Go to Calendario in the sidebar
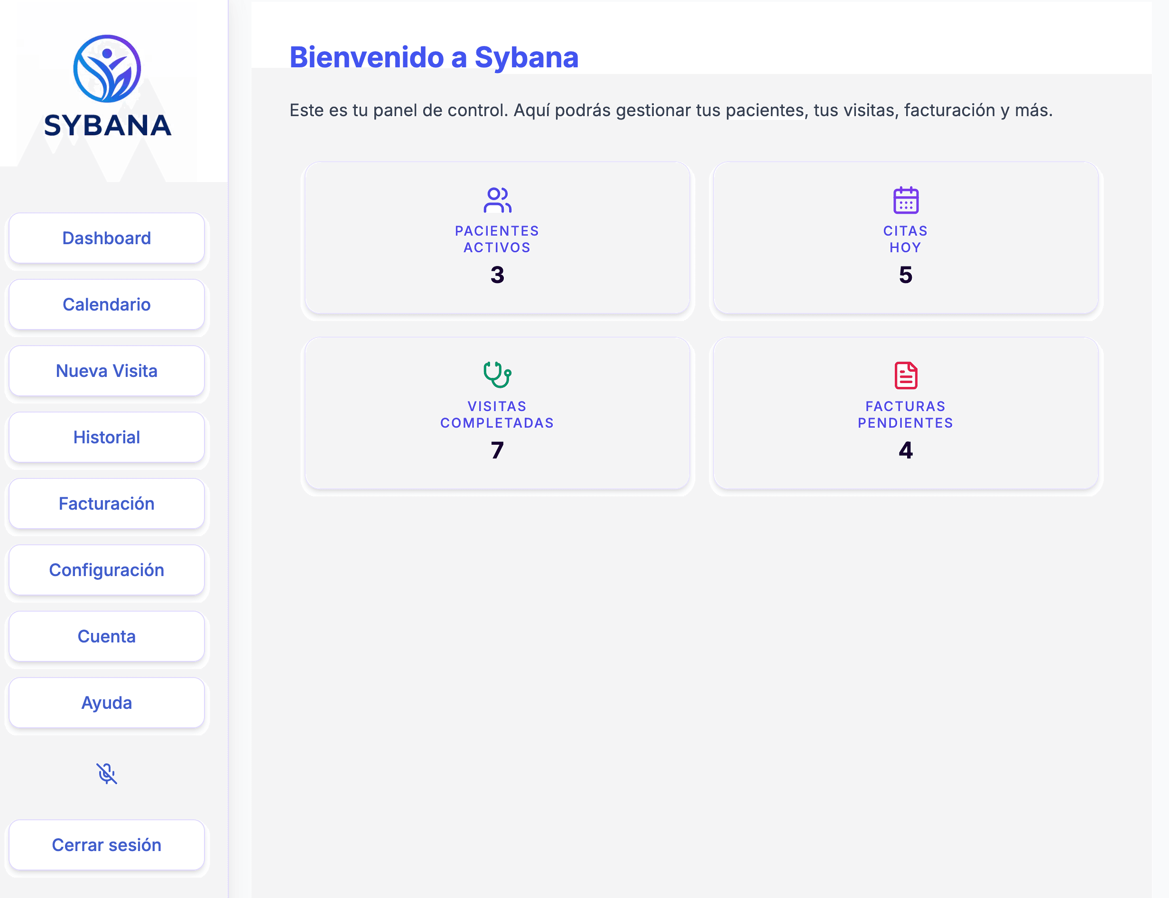The height and width of the screenshot is (898, 1169). pyautogui.click(x=106, y=304)
